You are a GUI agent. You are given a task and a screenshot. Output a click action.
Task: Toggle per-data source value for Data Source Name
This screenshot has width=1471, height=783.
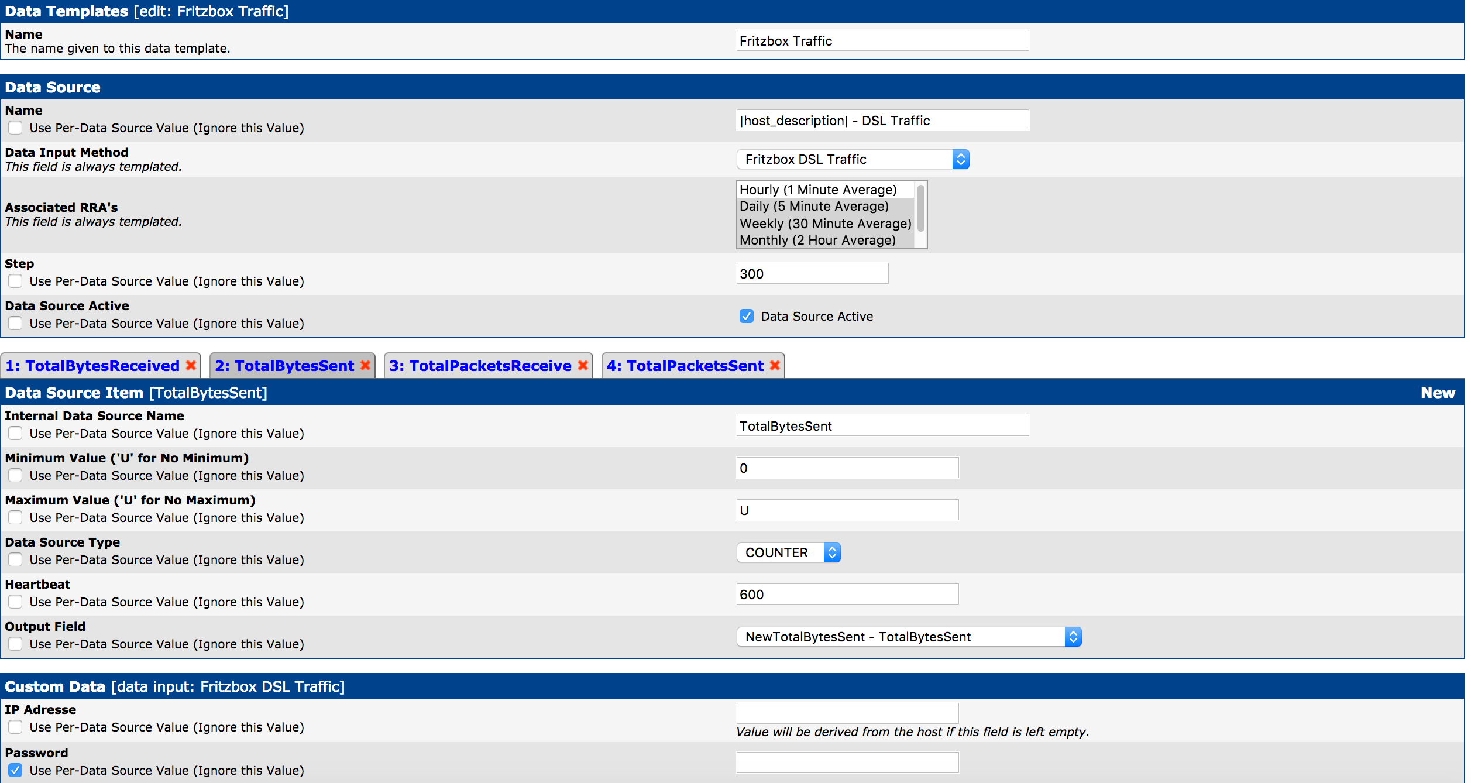coord(15,128)
